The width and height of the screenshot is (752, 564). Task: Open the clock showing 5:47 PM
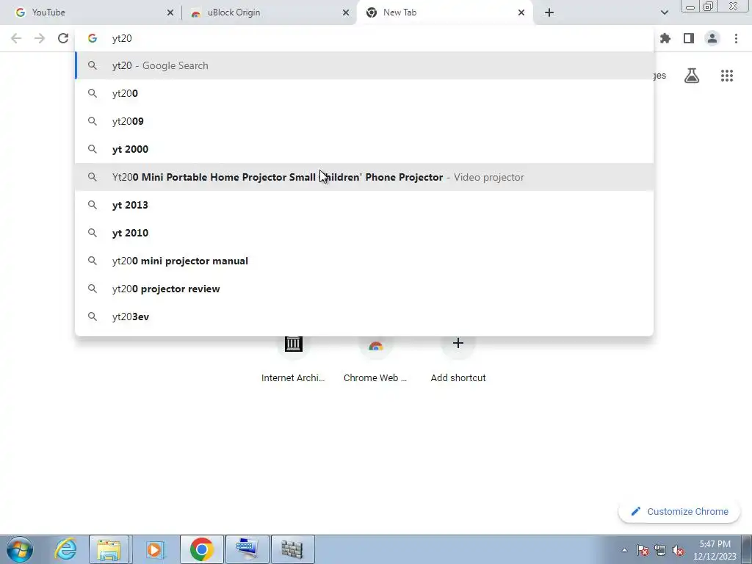pos(715,550)
